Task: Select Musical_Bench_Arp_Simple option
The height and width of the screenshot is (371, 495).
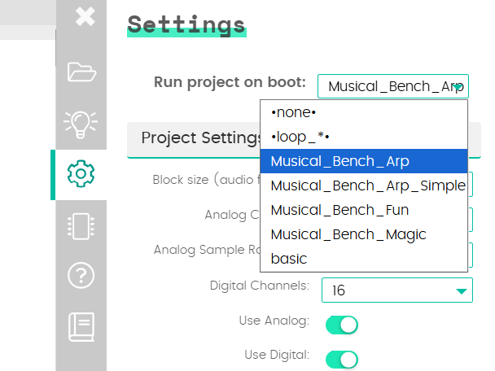Action: [x=365, y=185]
